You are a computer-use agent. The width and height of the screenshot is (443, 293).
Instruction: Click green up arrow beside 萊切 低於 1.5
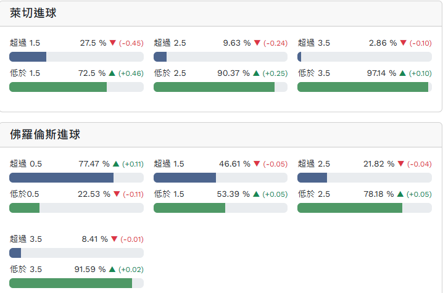click(x=112, y=73)
